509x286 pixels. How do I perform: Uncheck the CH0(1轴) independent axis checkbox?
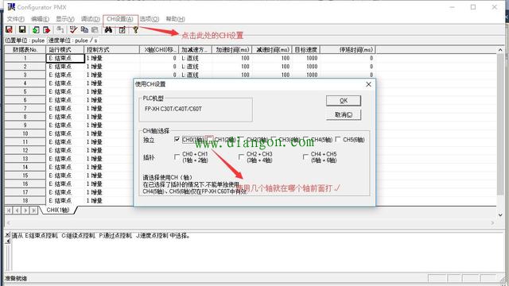tap(177, 140)
